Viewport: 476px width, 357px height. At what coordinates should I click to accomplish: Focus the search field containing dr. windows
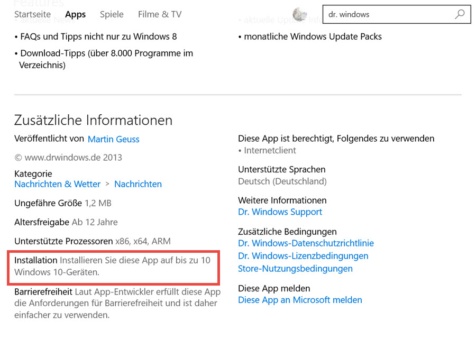coord(397,14)
